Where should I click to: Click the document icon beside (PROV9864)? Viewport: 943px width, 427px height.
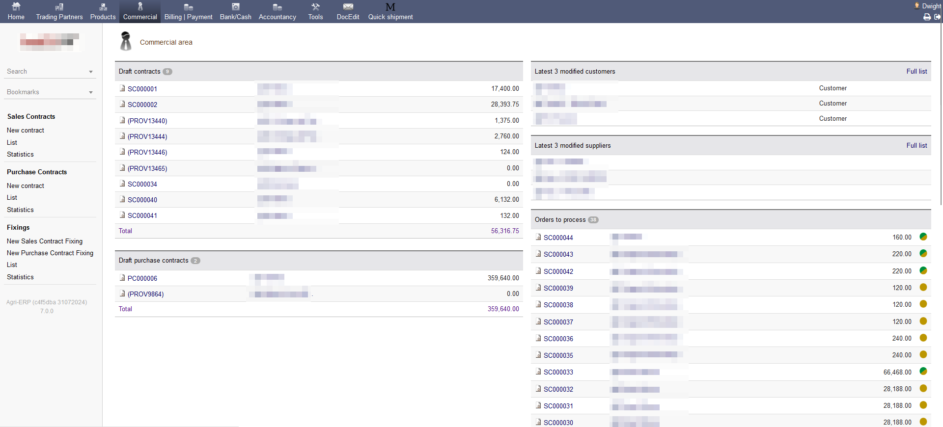(122, 294)
